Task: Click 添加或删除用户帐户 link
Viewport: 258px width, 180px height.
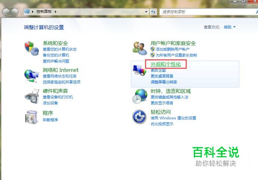Action: (173, 49)
